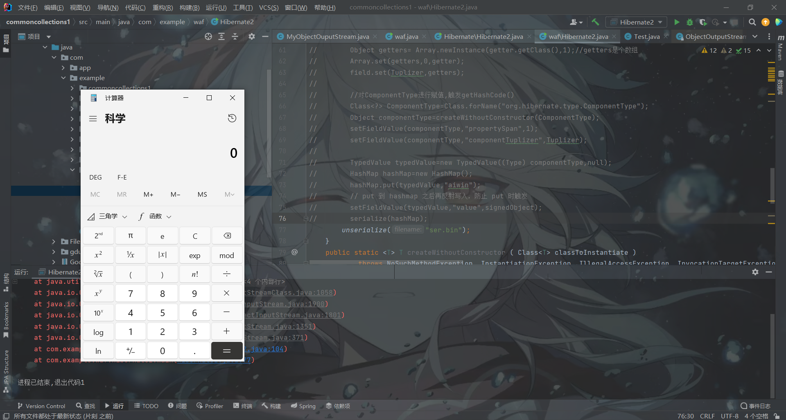786x420 pixels.
Task: Open user account icon menu
Action: point(576,22)
